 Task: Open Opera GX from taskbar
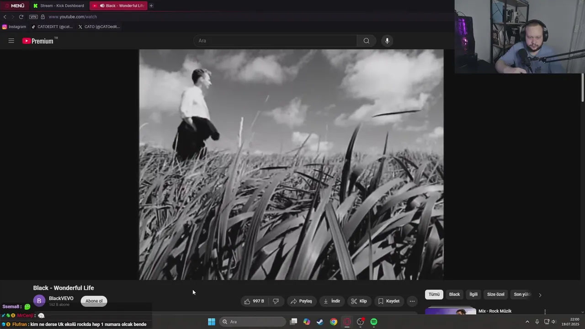[347, 322]
